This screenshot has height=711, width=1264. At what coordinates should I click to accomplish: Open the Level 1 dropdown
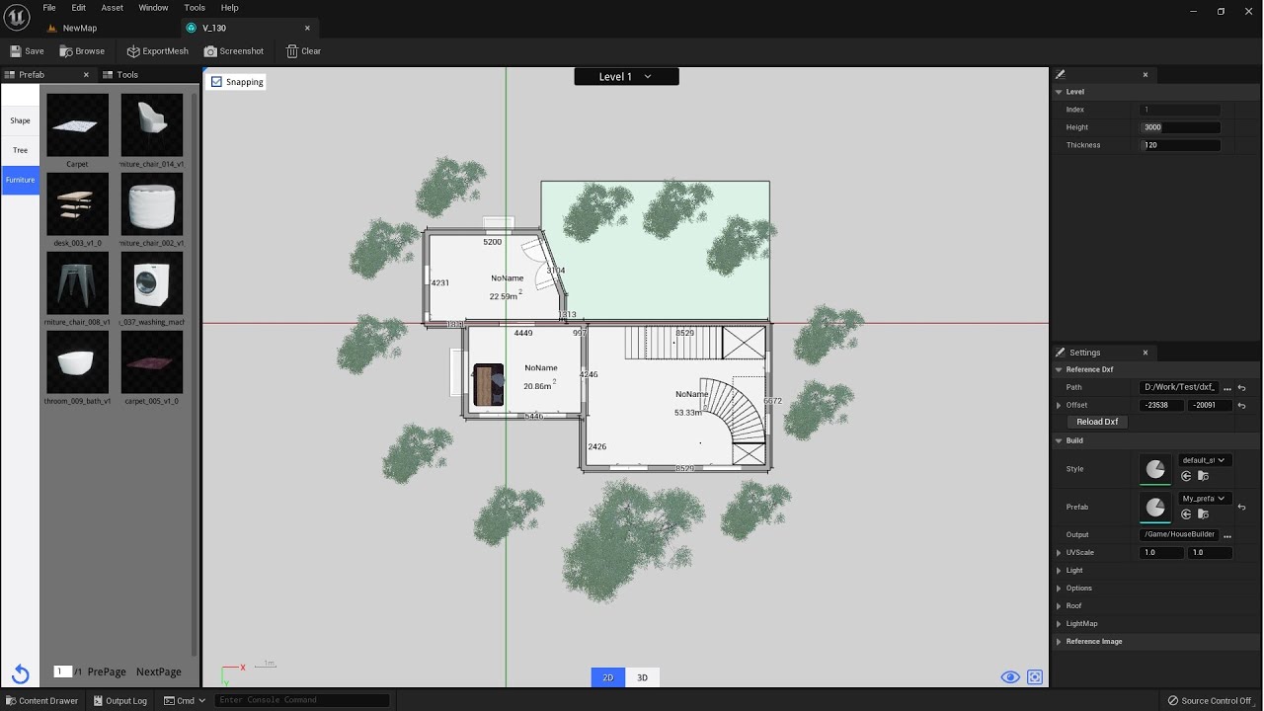point(626,76)
